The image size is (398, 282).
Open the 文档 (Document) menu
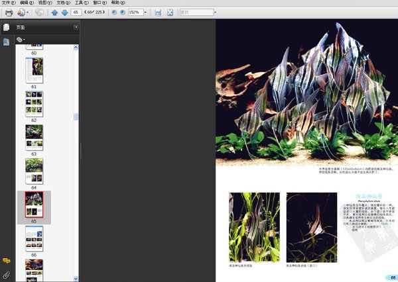pyautogui.click(x=63, y=3)
